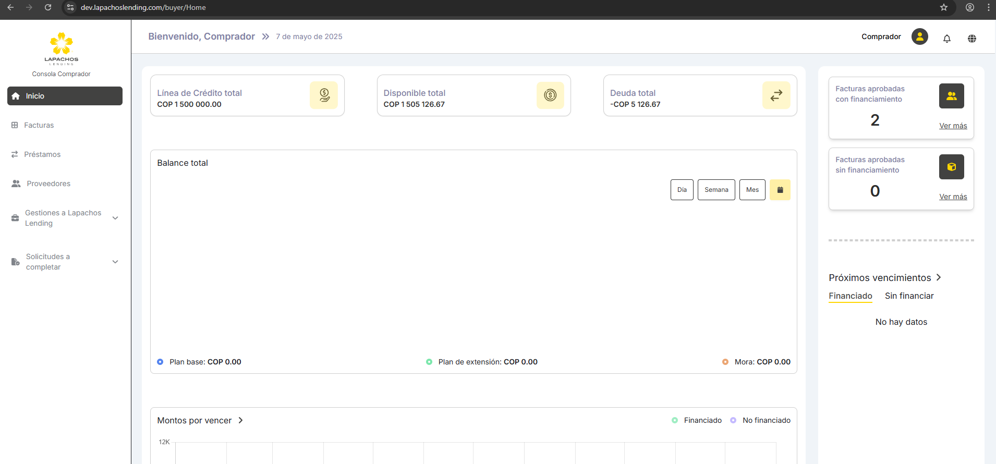
Task: Click the Deuda total transfer arrows icon
Action: 776,95
